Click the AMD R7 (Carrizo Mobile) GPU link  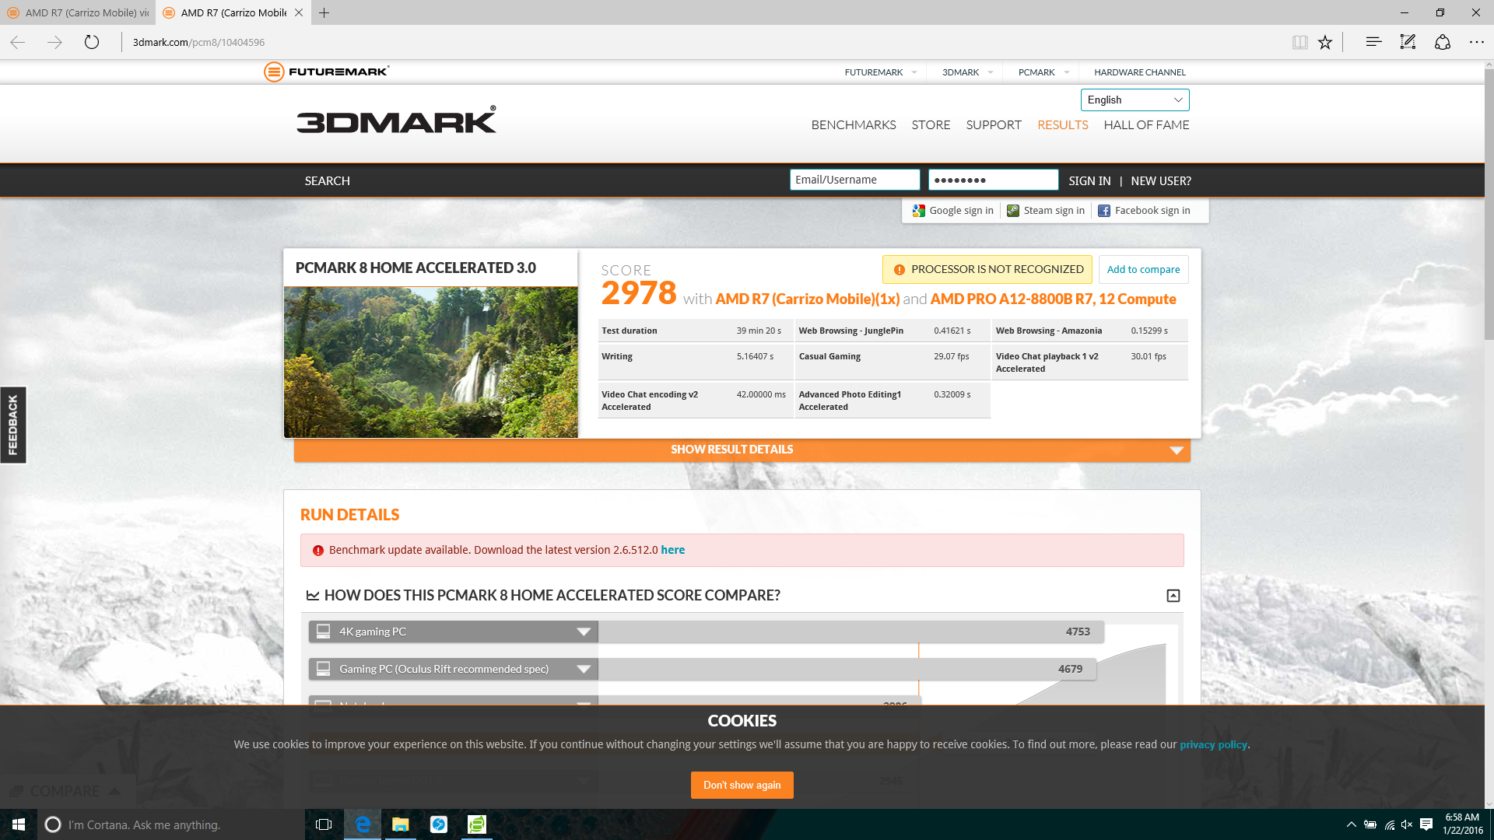(807, 299)
